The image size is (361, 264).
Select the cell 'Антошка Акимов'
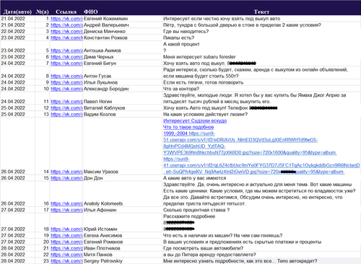[103, 50]
